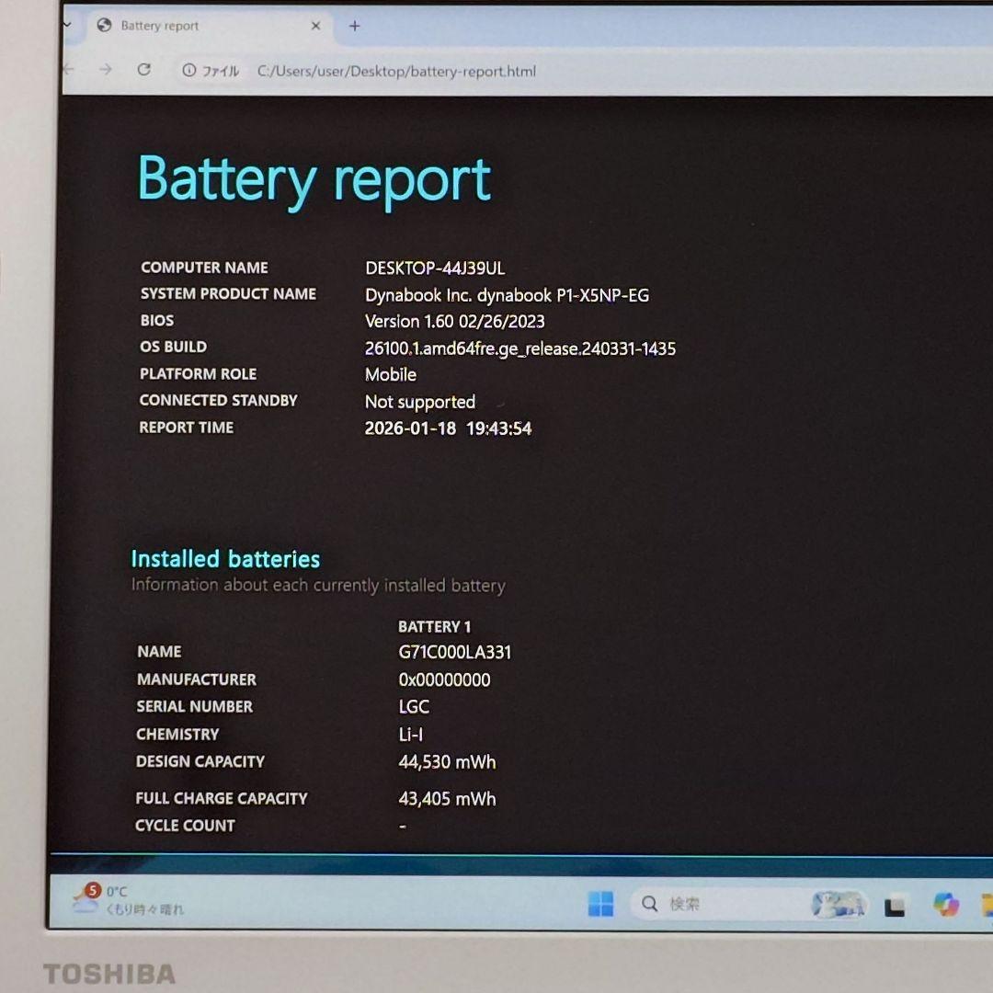Viewport: 993px width, 993px height.
Task: Reload the battery report page
Action: pyautogui.click(x=144, y=70)
